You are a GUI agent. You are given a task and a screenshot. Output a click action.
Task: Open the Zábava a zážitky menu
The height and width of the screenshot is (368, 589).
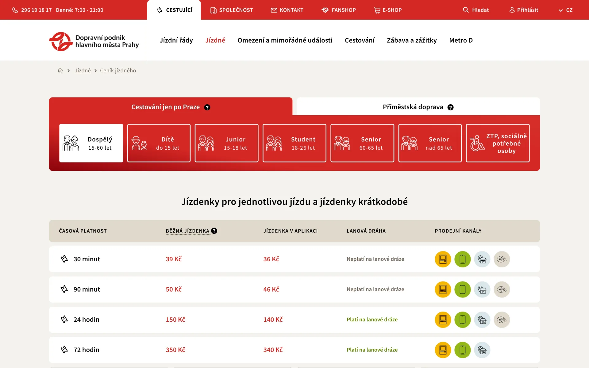pyautogui.click(x=412, y=40)
